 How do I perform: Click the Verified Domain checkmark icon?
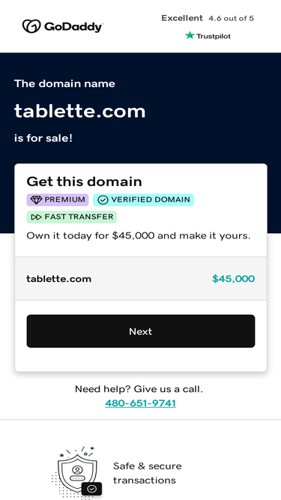[103, 200]
